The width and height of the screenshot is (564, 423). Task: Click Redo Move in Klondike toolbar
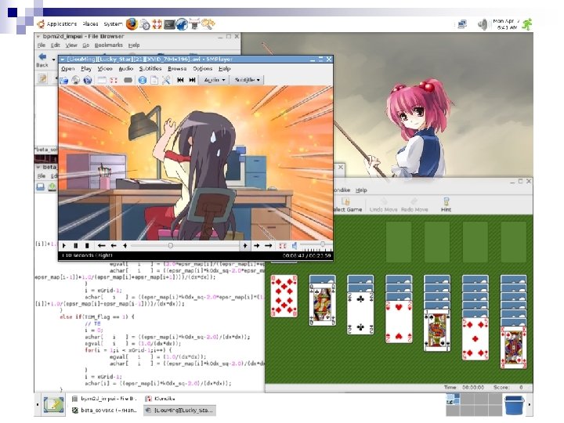414,204
